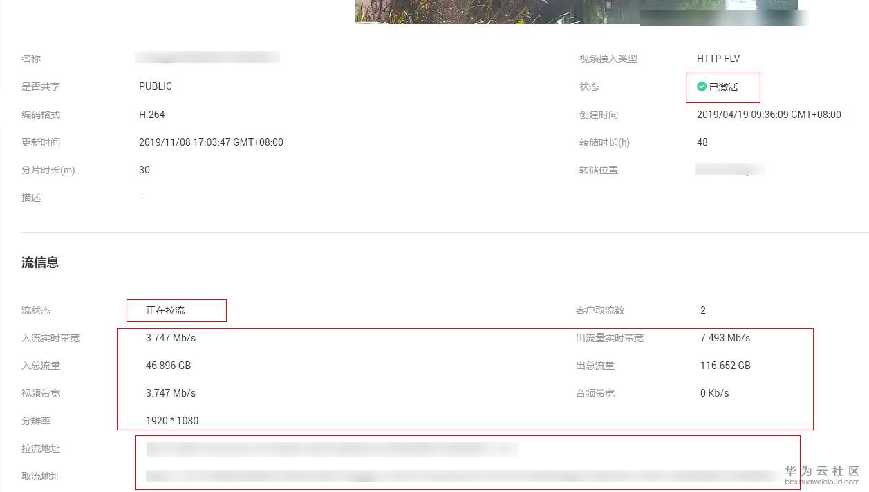Select update time 2019/11/08 17:03:47
The image size is (869, 492).
click(211, 142)
